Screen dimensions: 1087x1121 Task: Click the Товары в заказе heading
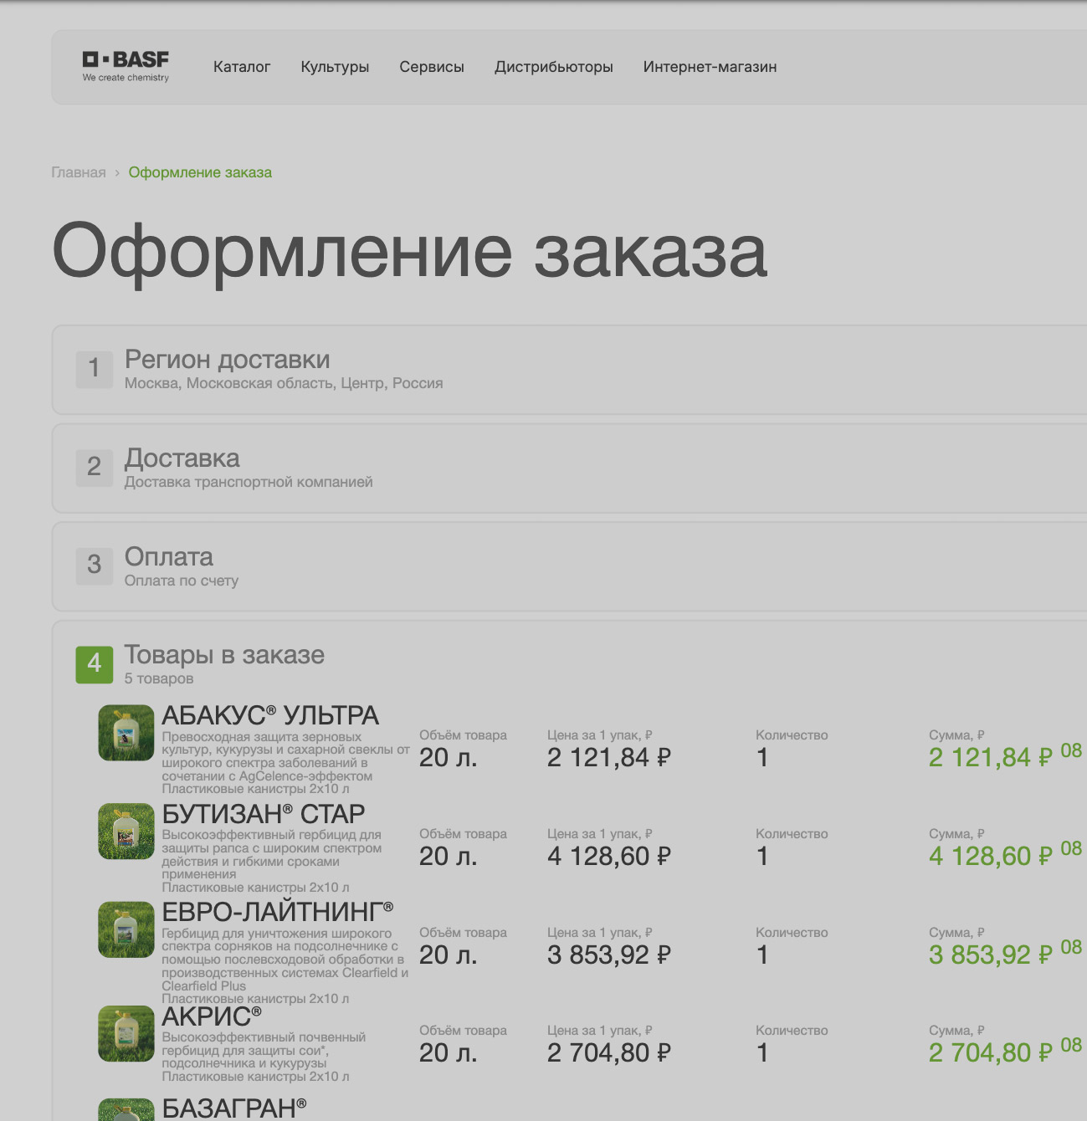[224, 655]
